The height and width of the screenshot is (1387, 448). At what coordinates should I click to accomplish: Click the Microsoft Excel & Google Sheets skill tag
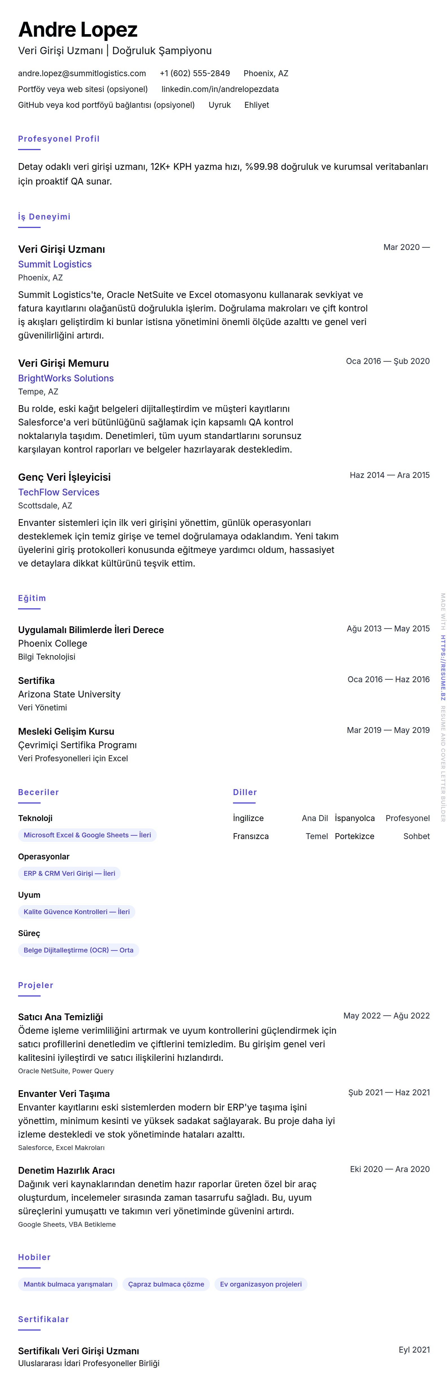point(87,835)
